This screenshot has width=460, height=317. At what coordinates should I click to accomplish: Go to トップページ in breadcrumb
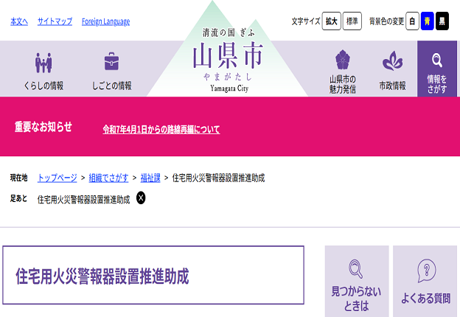[57, 178]
